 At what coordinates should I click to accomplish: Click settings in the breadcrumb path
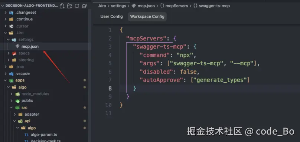coord(118,6)
